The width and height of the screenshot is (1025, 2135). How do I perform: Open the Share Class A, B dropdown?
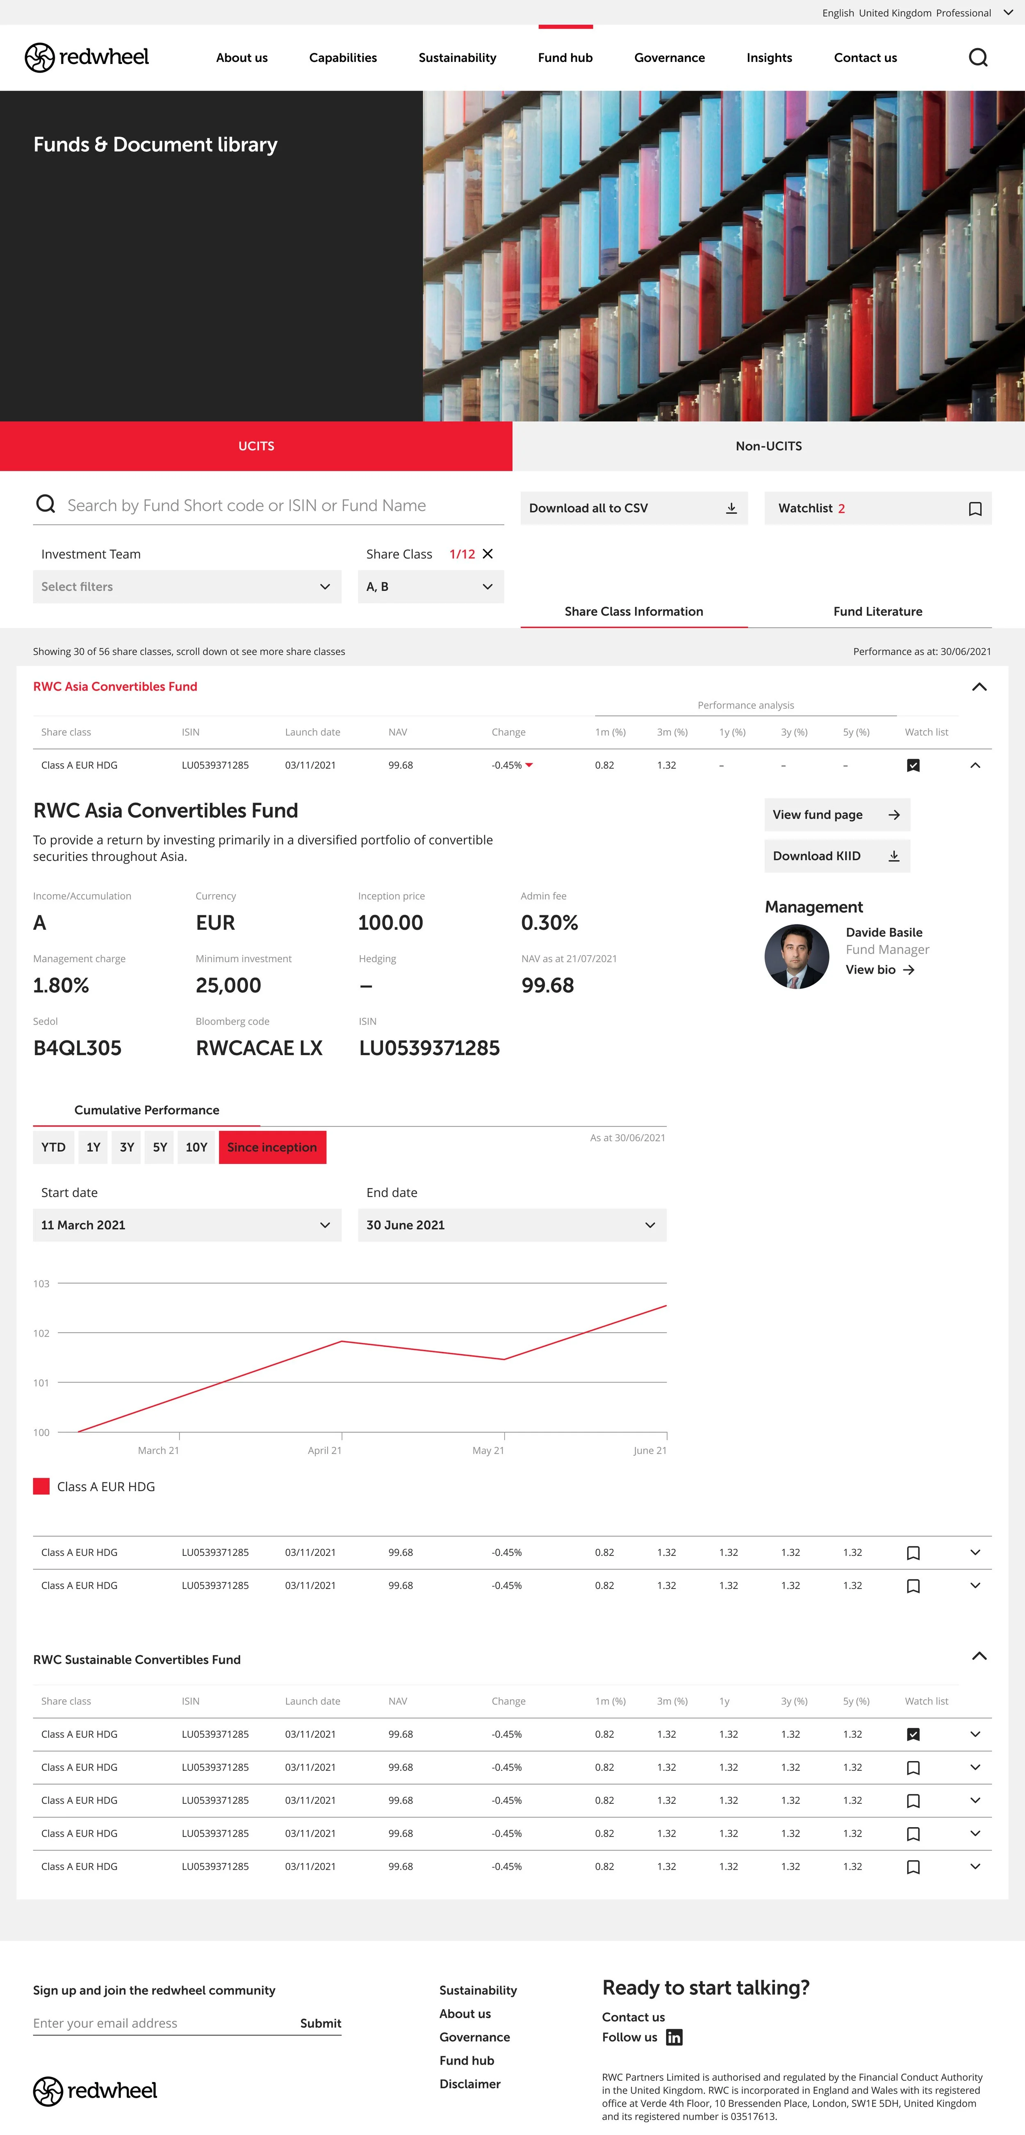pos(431,587)
